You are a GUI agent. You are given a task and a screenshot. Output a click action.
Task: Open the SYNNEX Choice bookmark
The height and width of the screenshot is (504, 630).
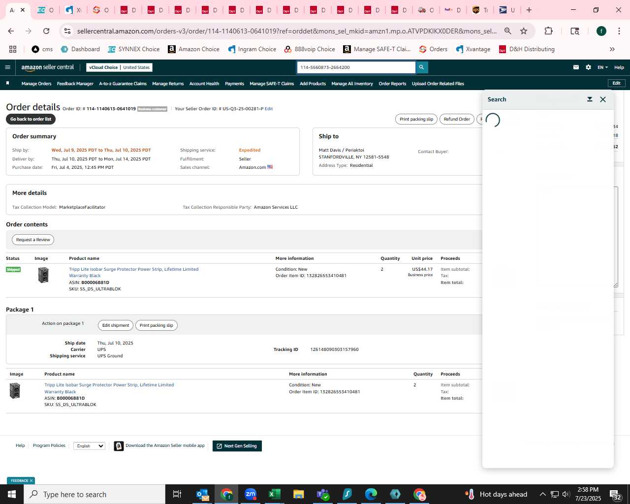click(134, 49)
